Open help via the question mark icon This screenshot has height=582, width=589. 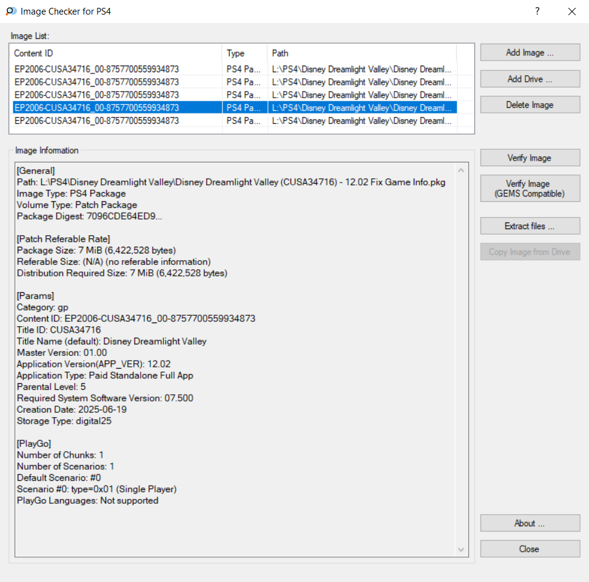(x=537, y=12)
